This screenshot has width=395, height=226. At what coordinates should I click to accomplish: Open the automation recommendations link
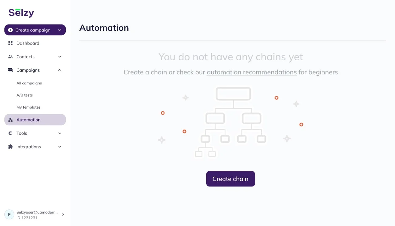252,72
